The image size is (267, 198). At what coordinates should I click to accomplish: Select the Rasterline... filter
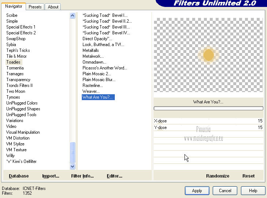pyautogui.click(x=93, y=85)
